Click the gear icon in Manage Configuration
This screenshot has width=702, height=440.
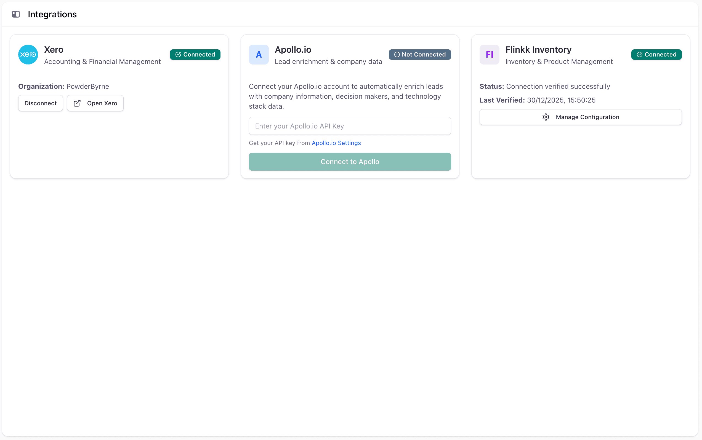pyautogui.click(x=546, y=117)
